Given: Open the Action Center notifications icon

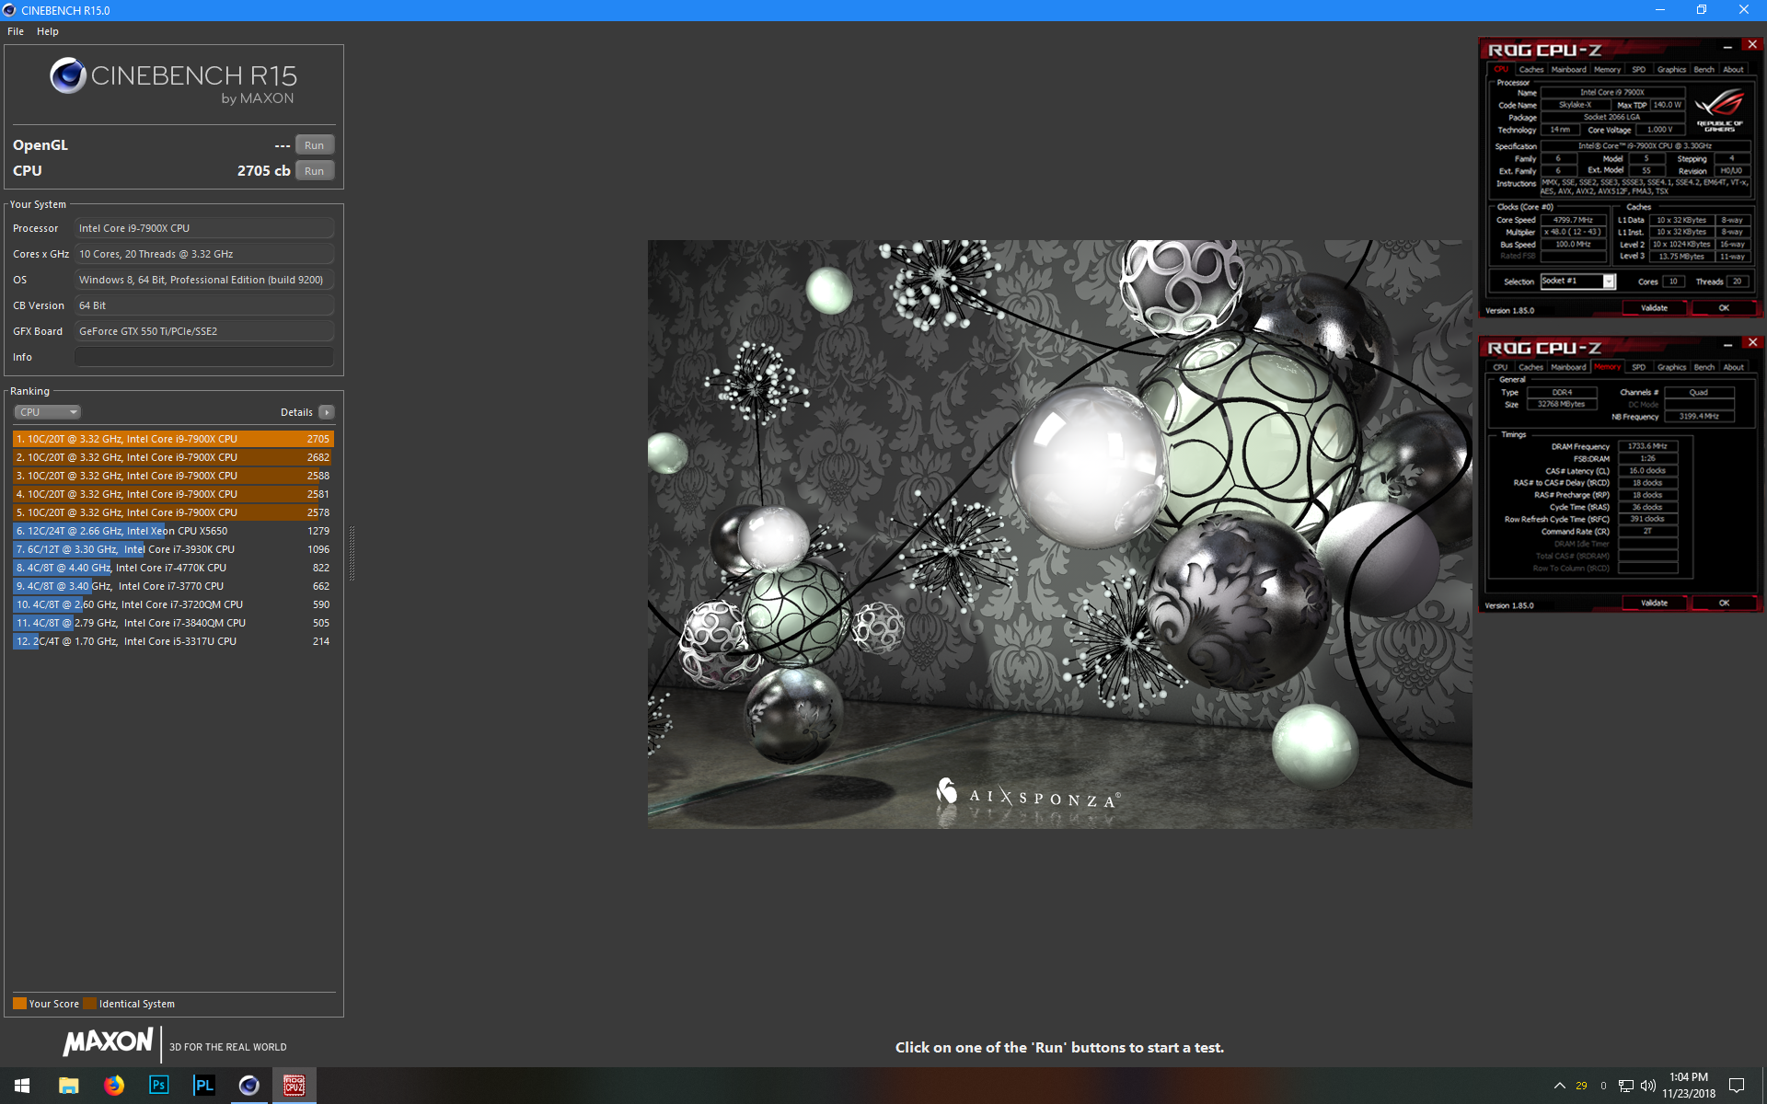Looking at the screenshot, I should pyautogui.click(x=1737, y=1086).
